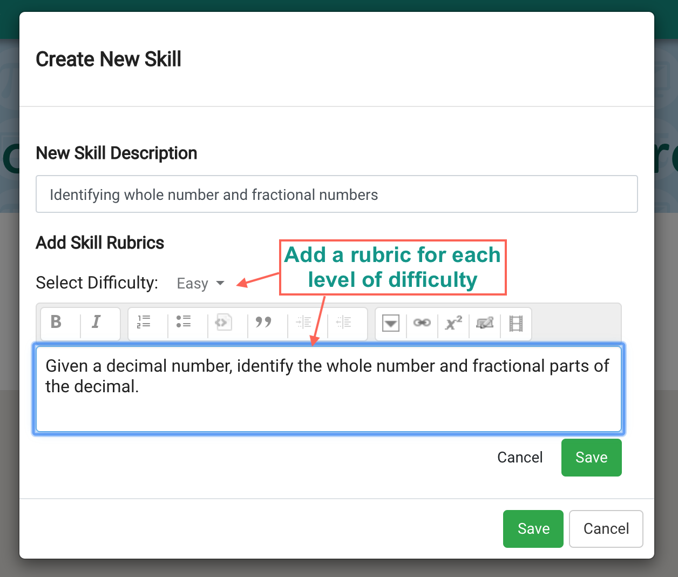Click the outlined Cancel button at dialog bottom
The width and height of the screenshot is (678, 577).
click(606, 529)
